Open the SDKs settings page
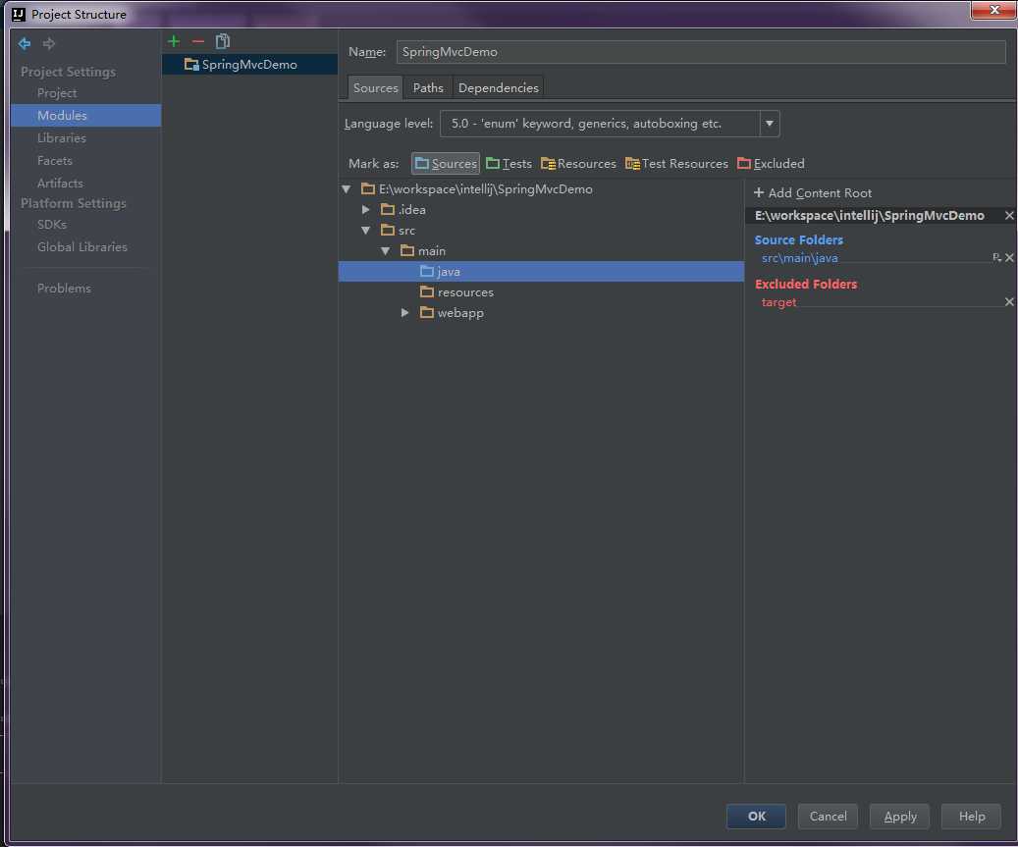The width and height of the screenshot is (1018, 847). pos(52,225)
